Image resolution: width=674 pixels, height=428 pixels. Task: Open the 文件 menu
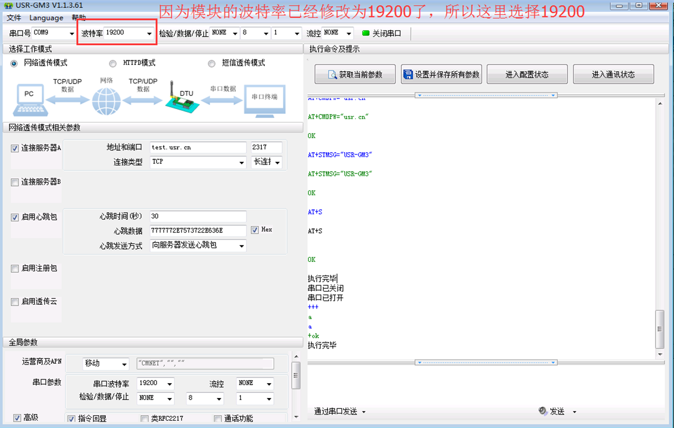click(x=14, y=18)
